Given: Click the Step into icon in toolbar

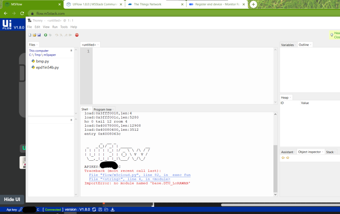Looking at the screenshot, I should coord(61,35).
